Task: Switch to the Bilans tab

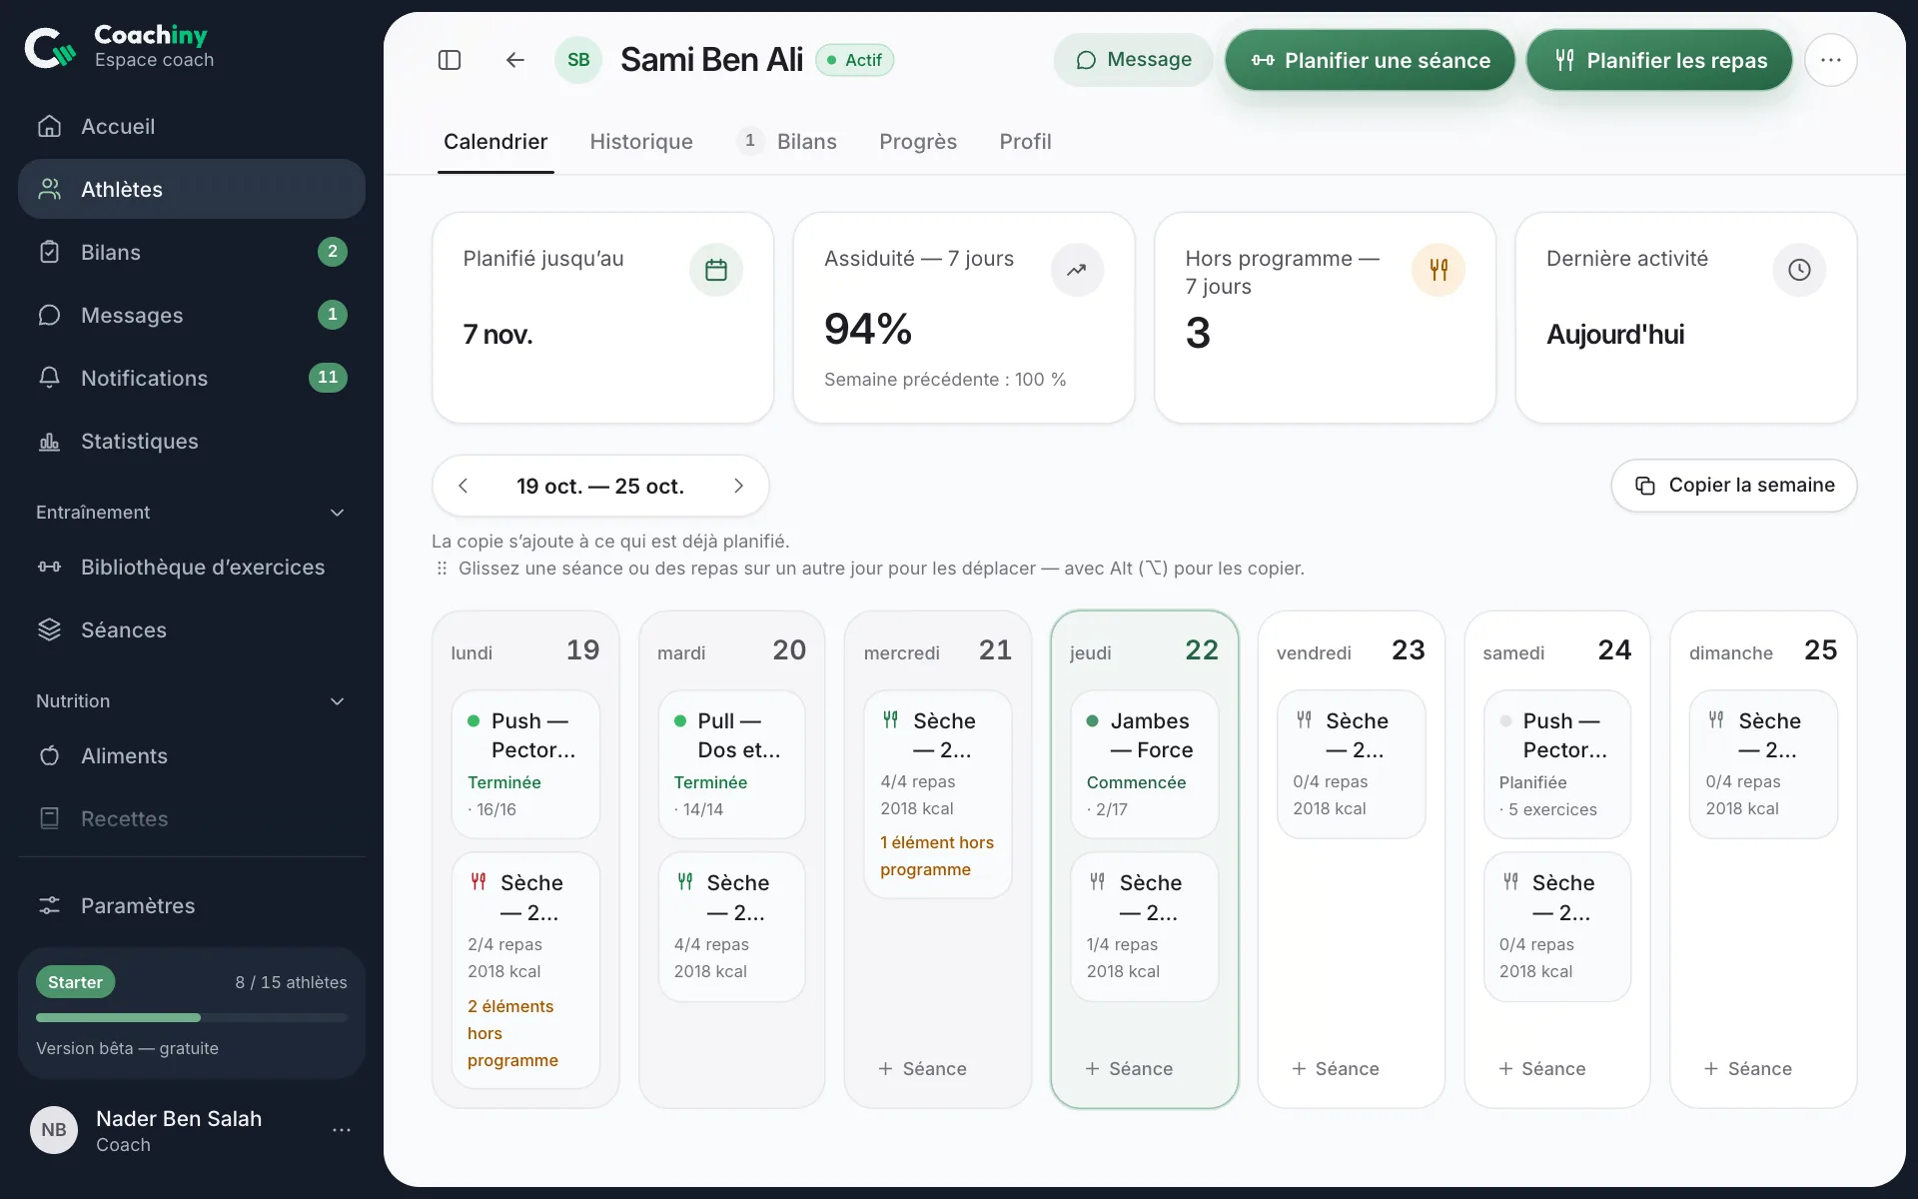Action: pos(788,142)
